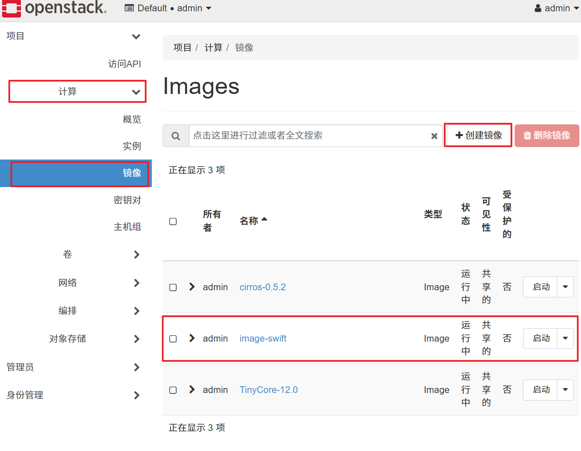Expand details for cirros-0.5.2 row

click(192, 287)
